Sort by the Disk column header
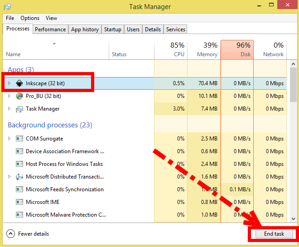Screen dimensions: 299x247 pyautogui.click(x=237, y=50)
